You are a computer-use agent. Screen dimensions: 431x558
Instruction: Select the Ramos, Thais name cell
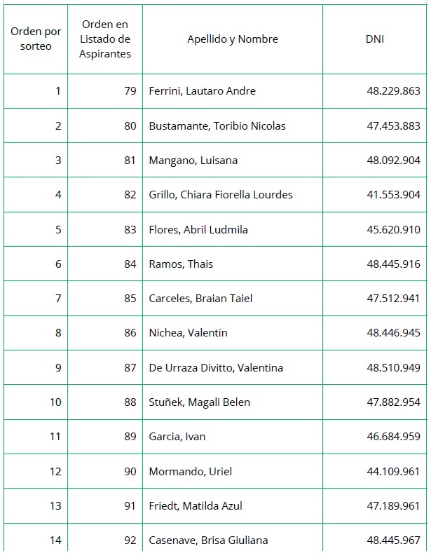click(x=181, y=264)
